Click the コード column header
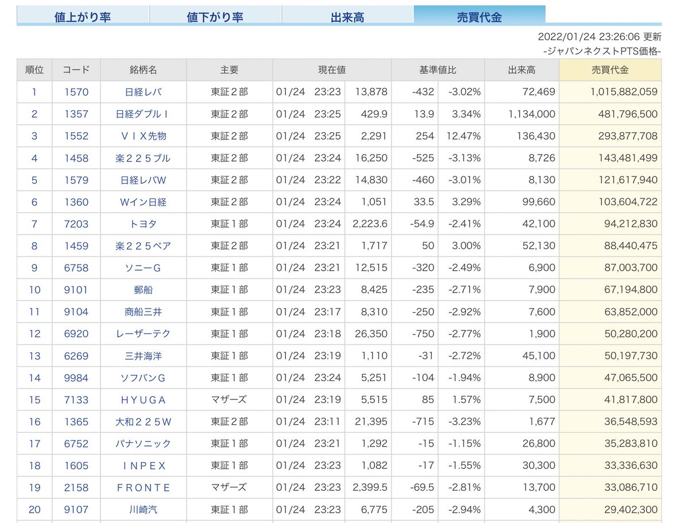 [76, 70]
